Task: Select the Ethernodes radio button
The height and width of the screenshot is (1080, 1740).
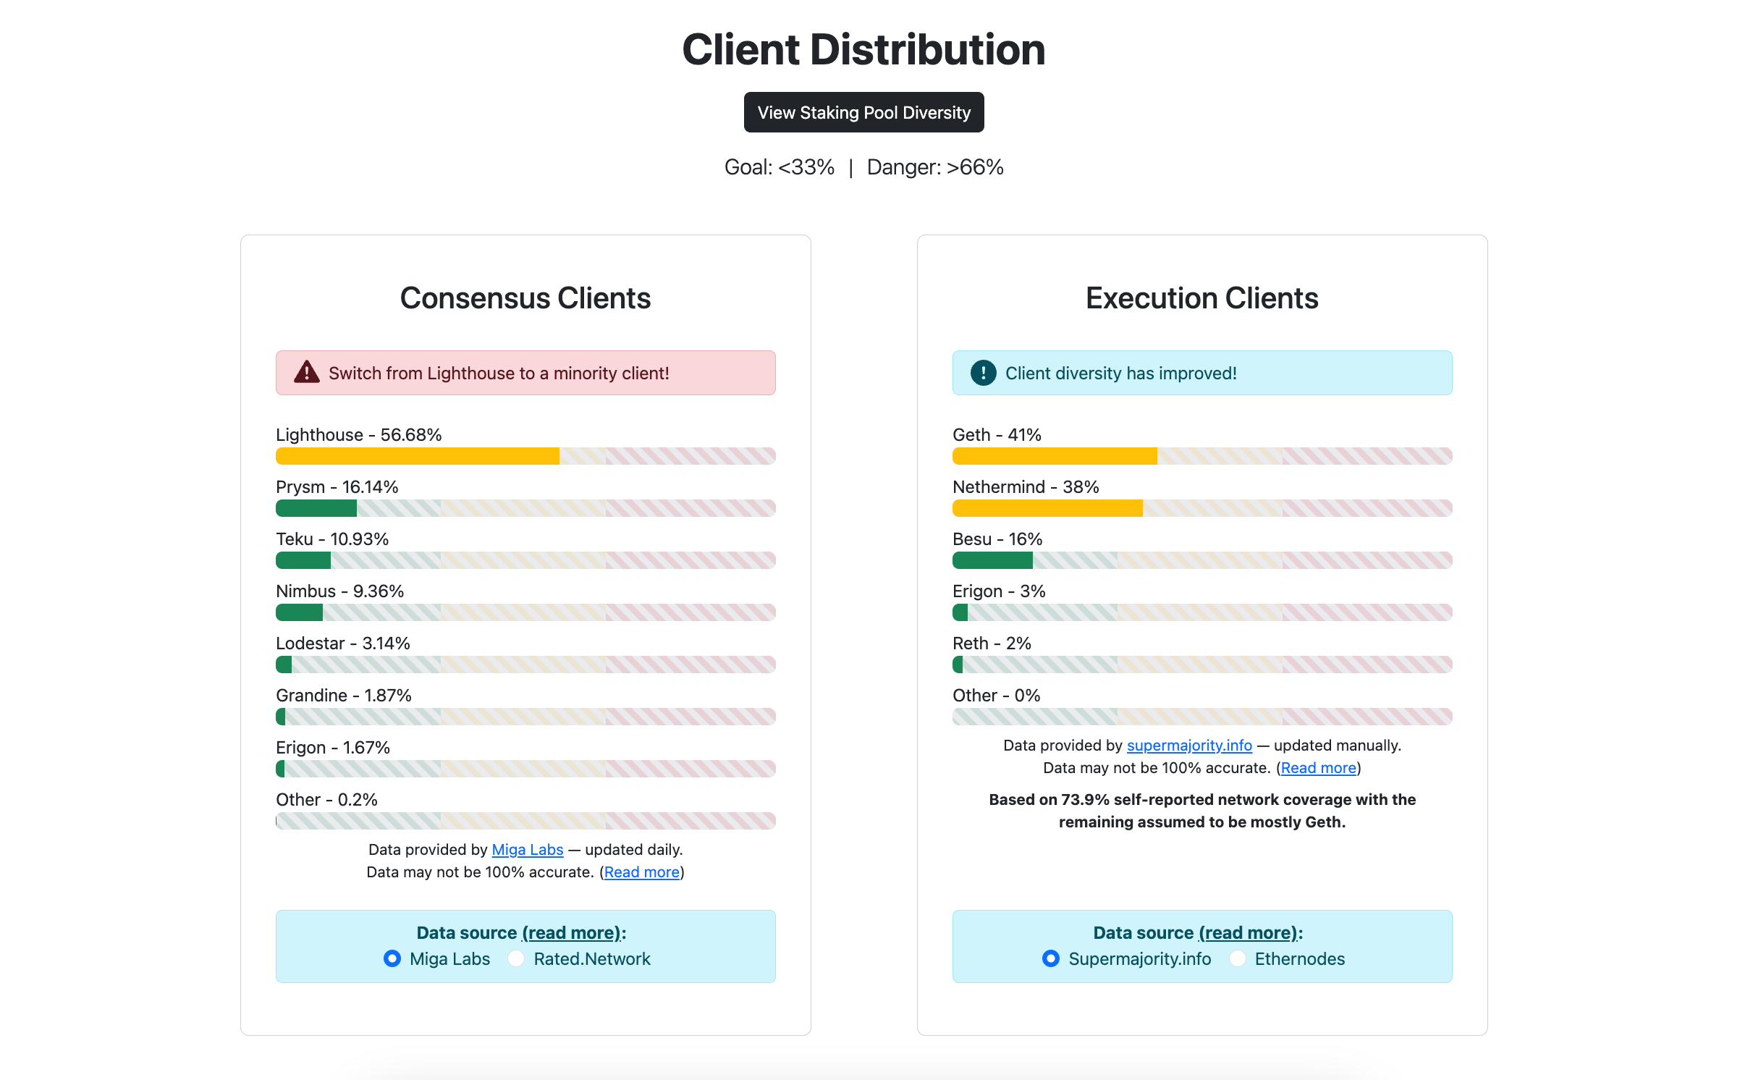Action: coord(1238,958)
